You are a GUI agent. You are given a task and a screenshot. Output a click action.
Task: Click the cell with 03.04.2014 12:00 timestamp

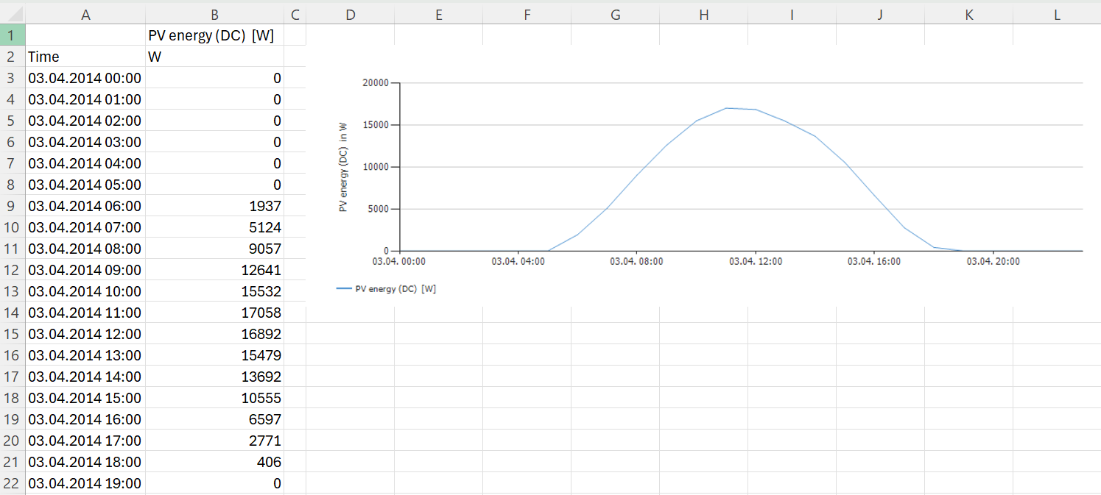tap(85, 334)
